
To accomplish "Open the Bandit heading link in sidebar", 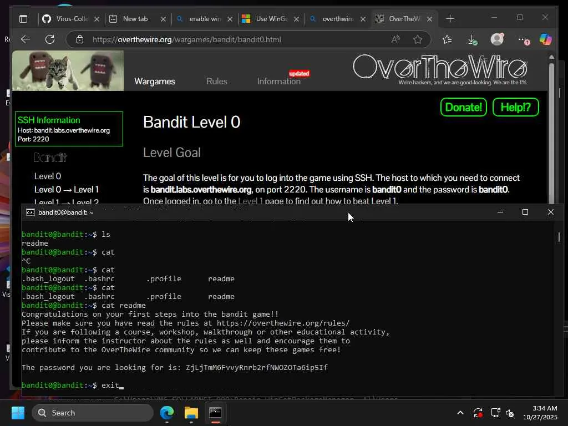I will tap(50, 158).
